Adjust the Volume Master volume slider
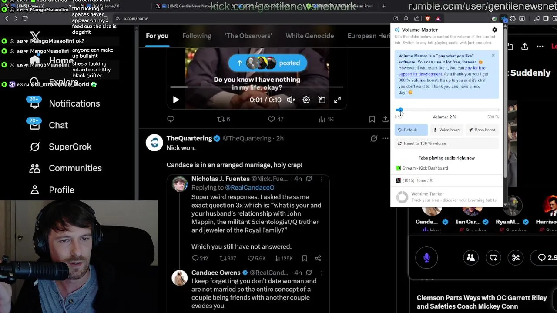The height and width of the screenshot is (313, 557). point(447,110)
